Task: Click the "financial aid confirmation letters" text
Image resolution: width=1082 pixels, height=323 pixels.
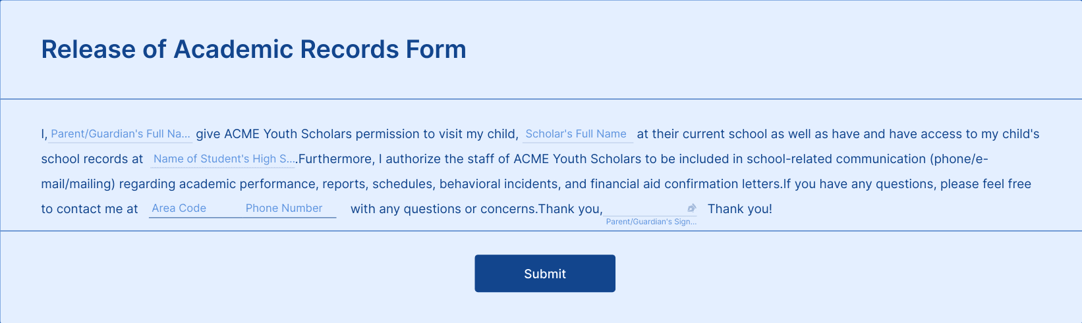Action: [685, 184]
